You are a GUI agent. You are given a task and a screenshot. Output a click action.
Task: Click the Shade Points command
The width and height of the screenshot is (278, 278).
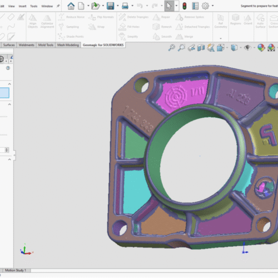[x=71, y=37]
